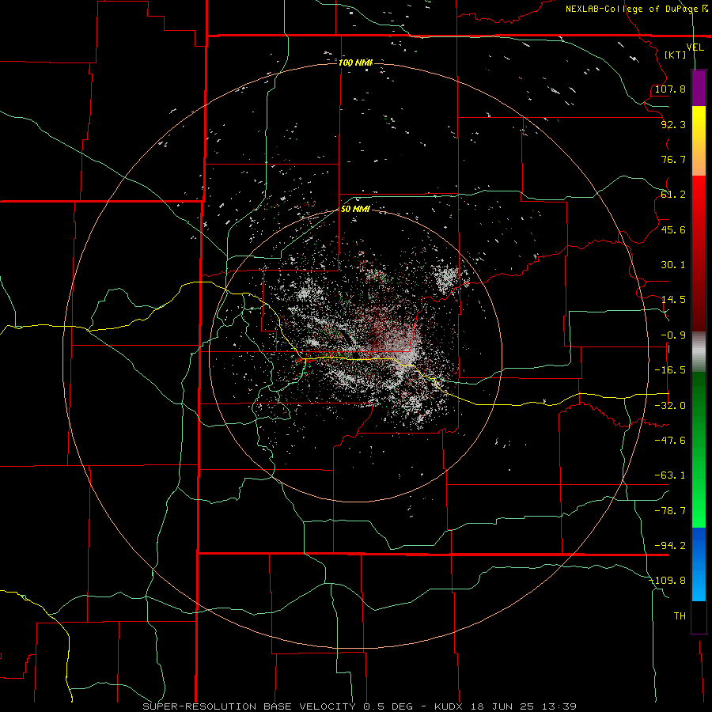
Task: Click the KUDX station identifier in caption
Action: click(x=449, y=706)
